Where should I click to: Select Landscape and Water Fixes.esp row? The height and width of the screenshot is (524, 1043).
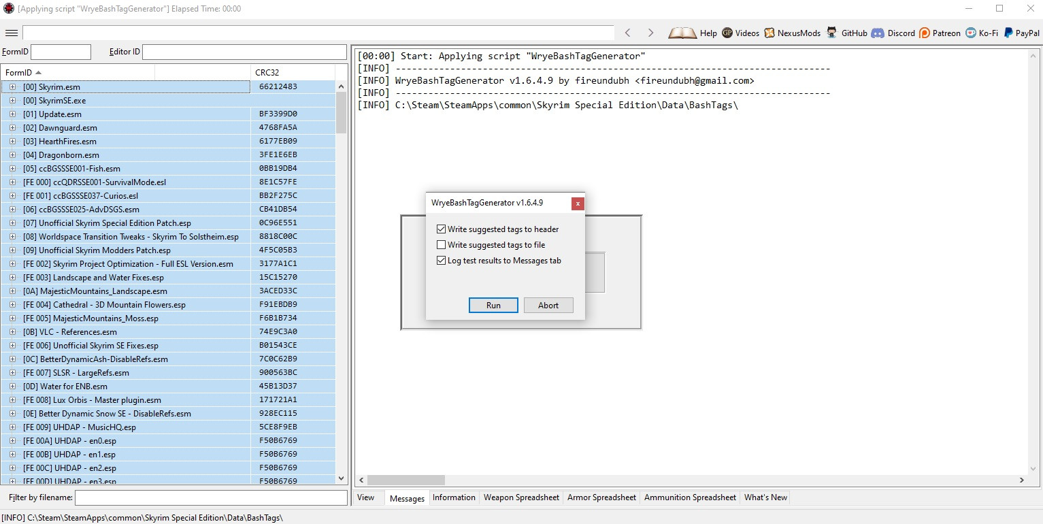pyautogui.click(x=168, y=278)
